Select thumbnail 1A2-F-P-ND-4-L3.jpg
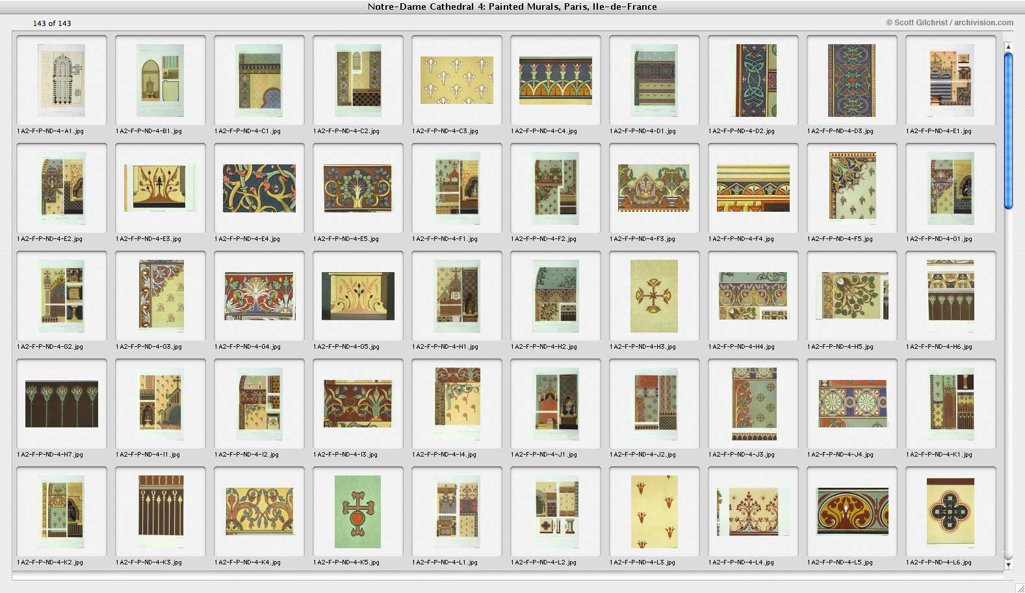 (x=655, y=511)
